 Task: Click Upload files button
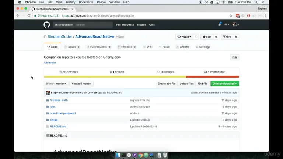click(186, 84)
